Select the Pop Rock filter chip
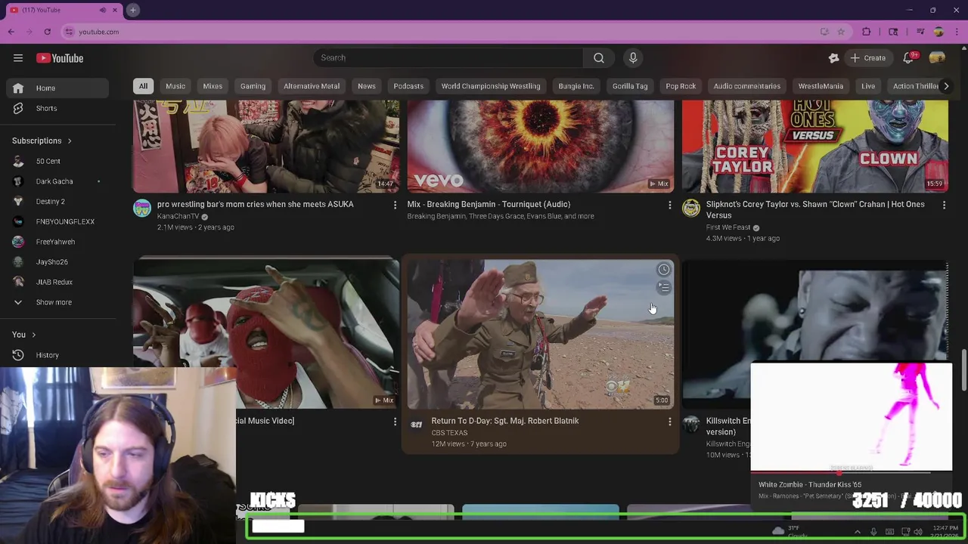This screenshot has height=544, width=968. coord(681,86)
